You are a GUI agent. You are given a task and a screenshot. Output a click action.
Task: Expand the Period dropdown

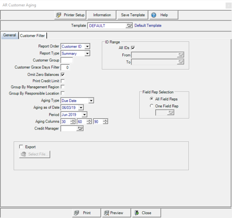[x=84, y=115]
